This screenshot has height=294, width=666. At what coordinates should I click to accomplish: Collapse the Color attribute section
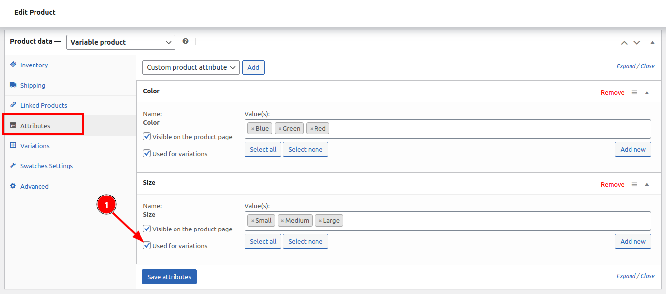tap(647, 92)
